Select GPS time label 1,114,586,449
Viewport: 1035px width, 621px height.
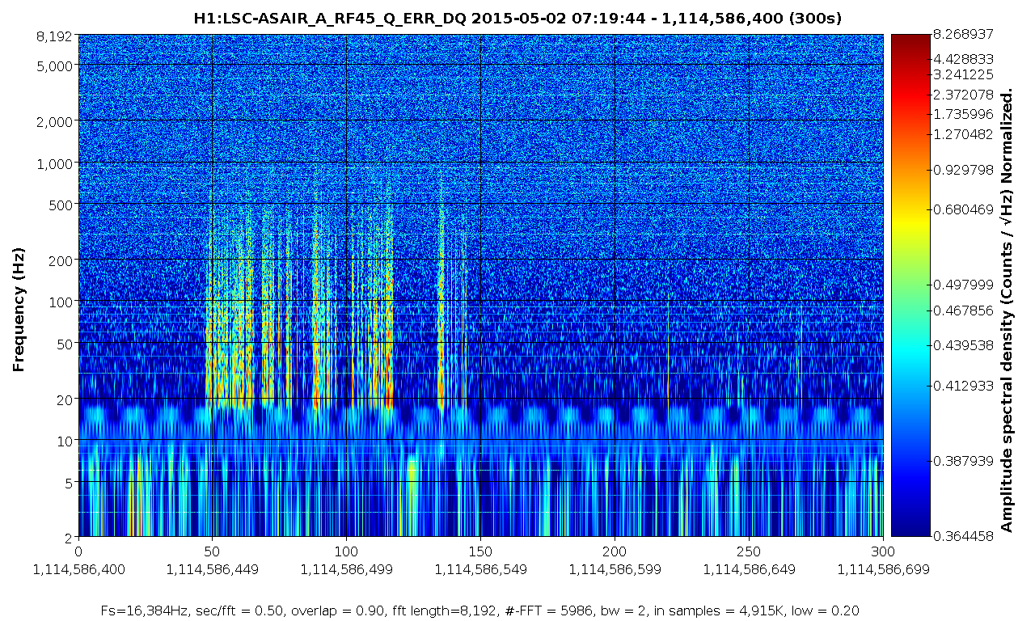pyautogui.click(x=213, y=569)
